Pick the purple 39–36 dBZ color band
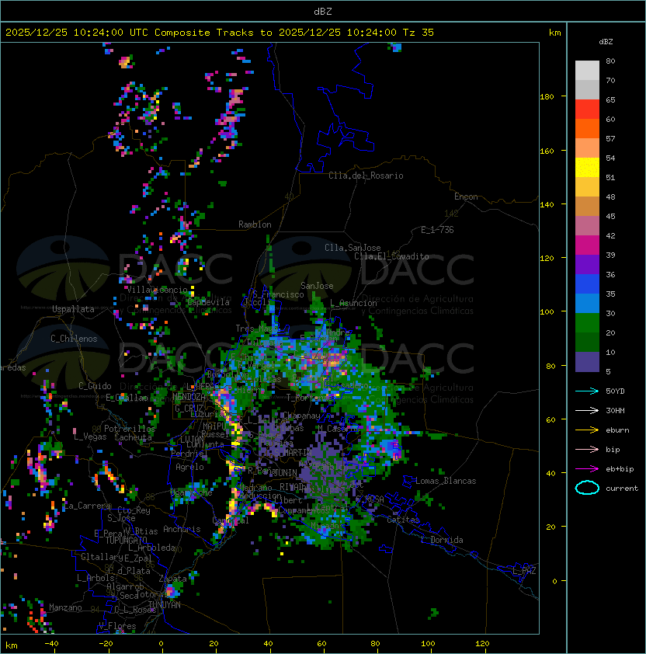646x654 pixels. pos(587,265)
